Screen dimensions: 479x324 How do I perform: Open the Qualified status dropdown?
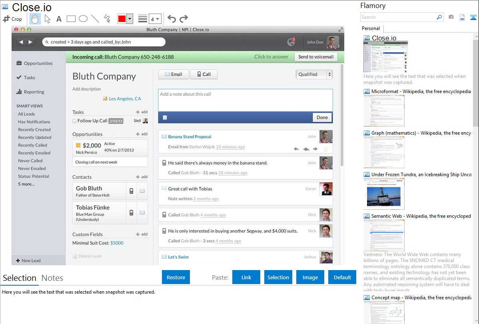314,74
